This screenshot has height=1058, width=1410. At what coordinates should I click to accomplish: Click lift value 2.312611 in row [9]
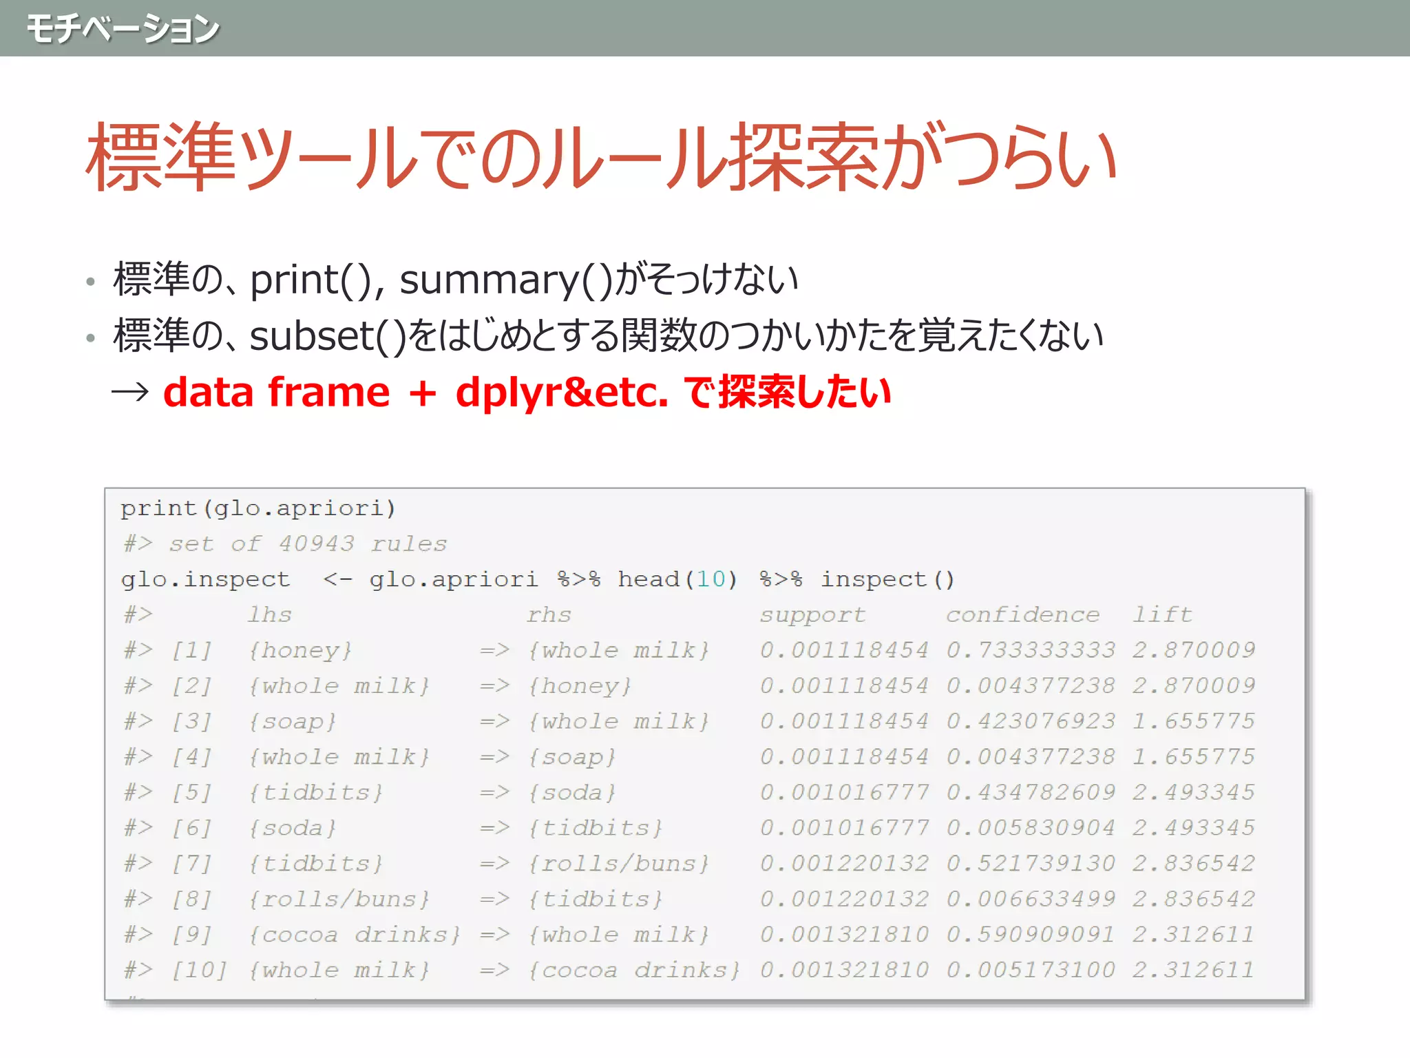[x=1194, y=934]
